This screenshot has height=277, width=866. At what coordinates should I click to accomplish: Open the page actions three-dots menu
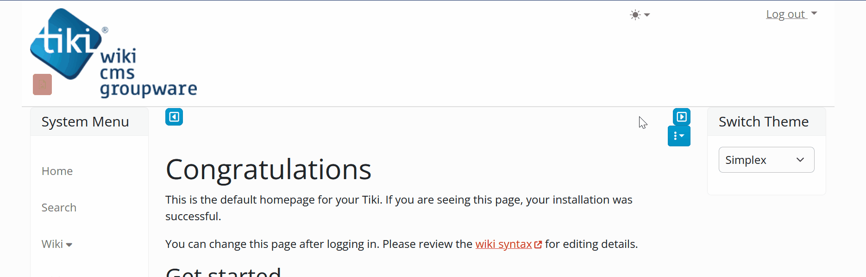[x=679, y=136]
